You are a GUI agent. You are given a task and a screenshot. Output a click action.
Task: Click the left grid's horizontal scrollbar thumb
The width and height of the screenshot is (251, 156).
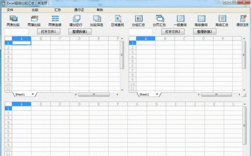(x=94, y=94)
